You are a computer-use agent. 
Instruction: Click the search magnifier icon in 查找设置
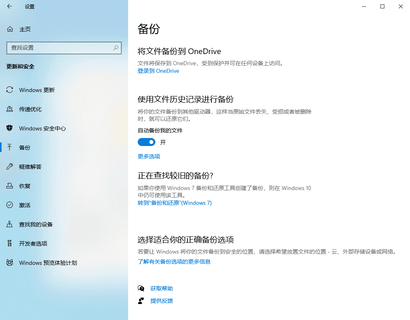pos(116,48)
